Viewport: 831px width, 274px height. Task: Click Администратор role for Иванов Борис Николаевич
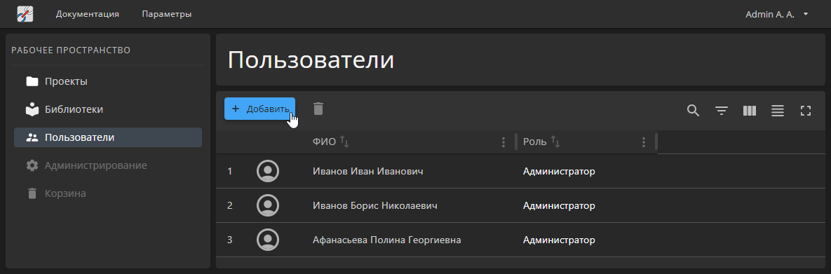pos(559,205)
